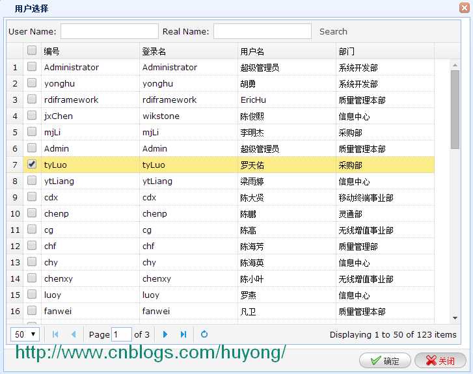Image resolution: width=473 pixels, height=374 pixels.
Task: Click the wikstone login name cell
Action: click(189, 116)
